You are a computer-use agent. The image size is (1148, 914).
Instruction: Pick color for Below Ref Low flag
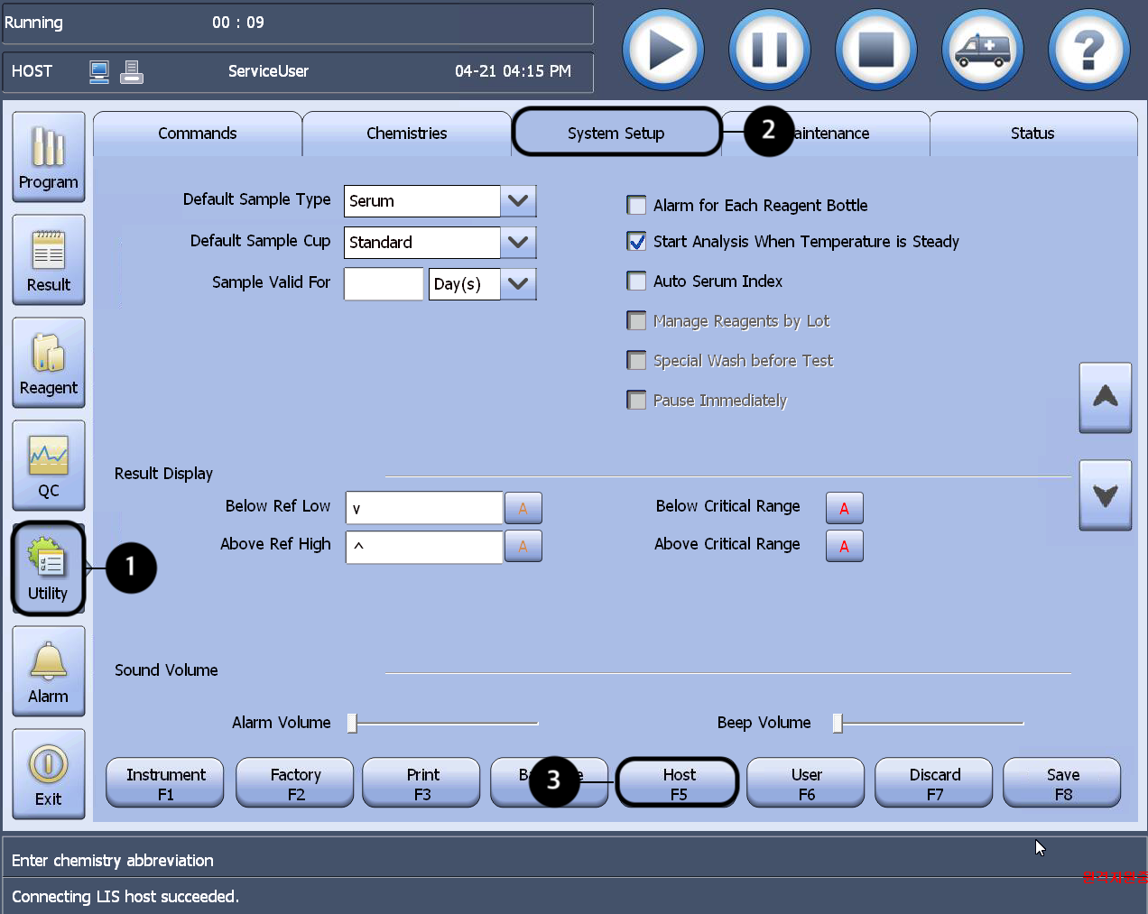pos(523,508)
